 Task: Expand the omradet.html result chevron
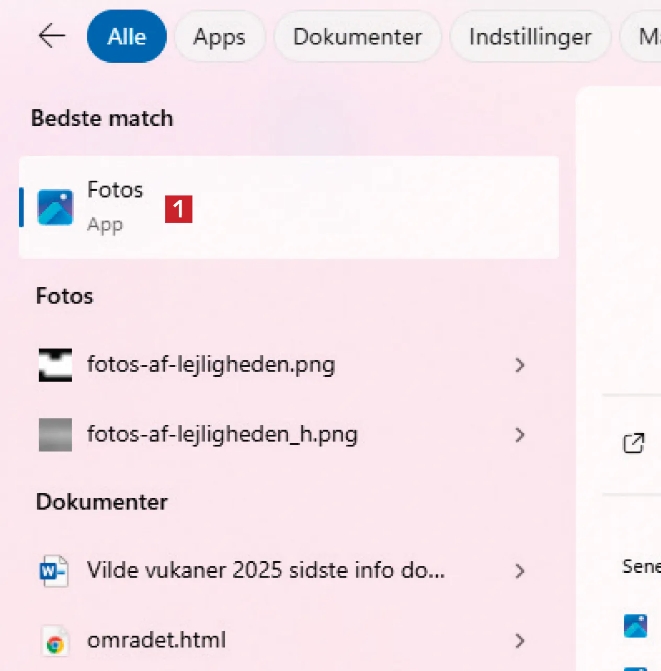[519, 641]
